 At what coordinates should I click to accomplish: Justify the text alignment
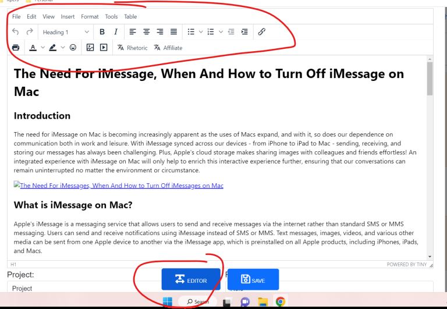coord(173,31)
